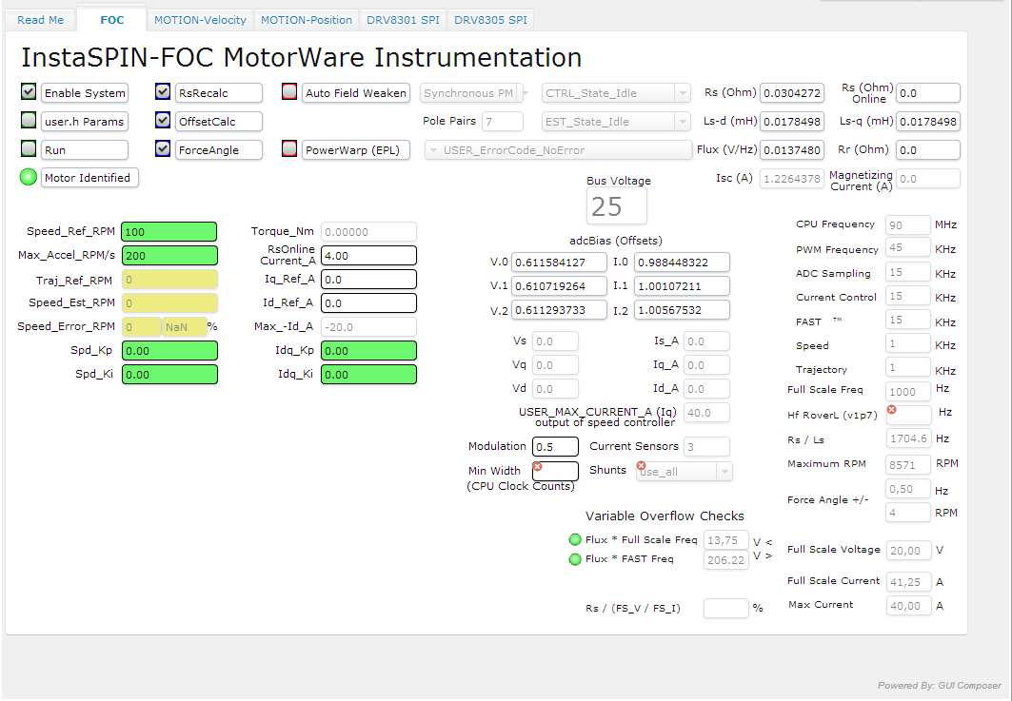The height and width of the screenshot is (701, 1012).
Task: Click the Auto Field Weaken label button
Action: (356, 93)
